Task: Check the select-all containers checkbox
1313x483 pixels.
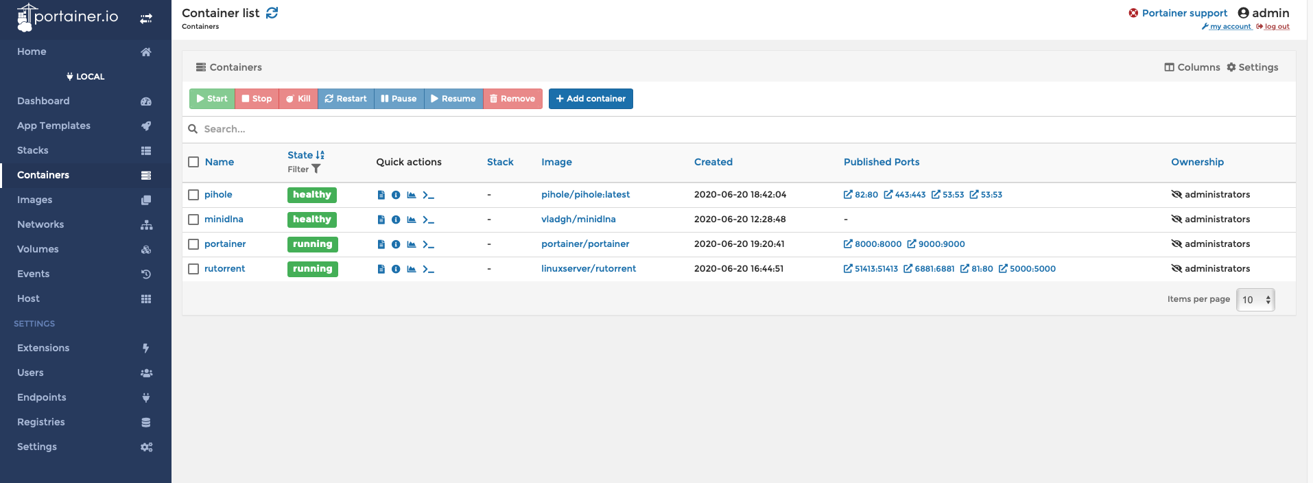Action: [x=193, y=162]
